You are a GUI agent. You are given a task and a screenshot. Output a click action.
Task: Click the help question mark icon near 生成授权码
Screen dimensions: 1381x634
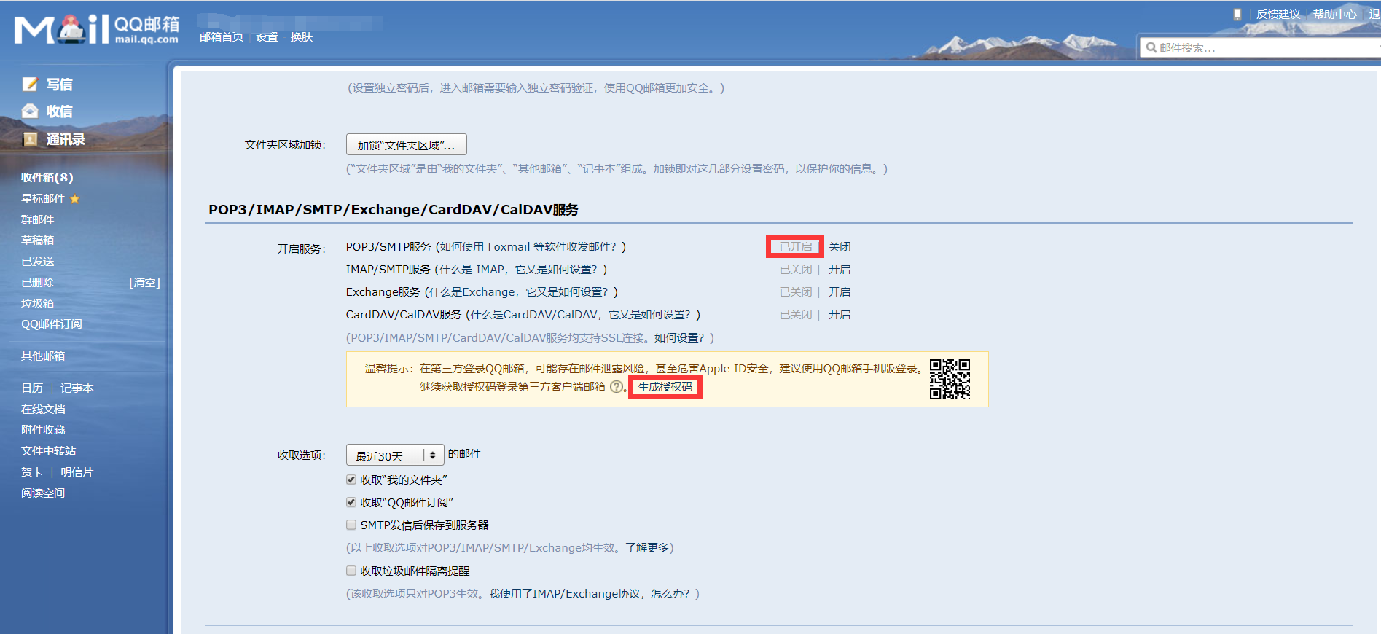(617, 387)
